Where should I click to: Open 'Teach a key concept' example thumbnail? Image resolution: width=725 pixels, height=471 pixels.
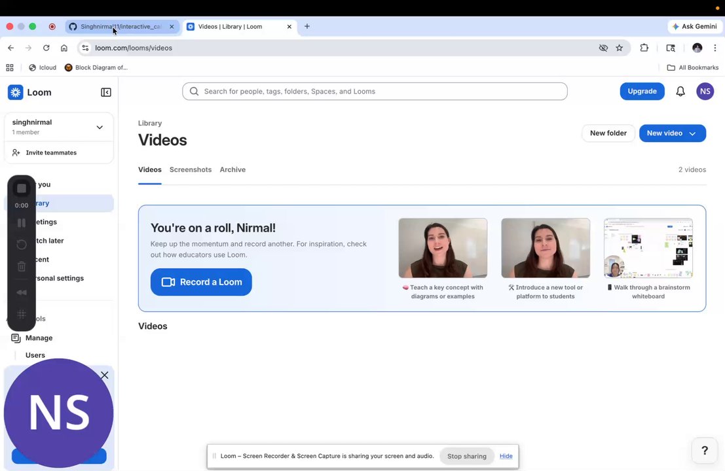pos(443,248)
